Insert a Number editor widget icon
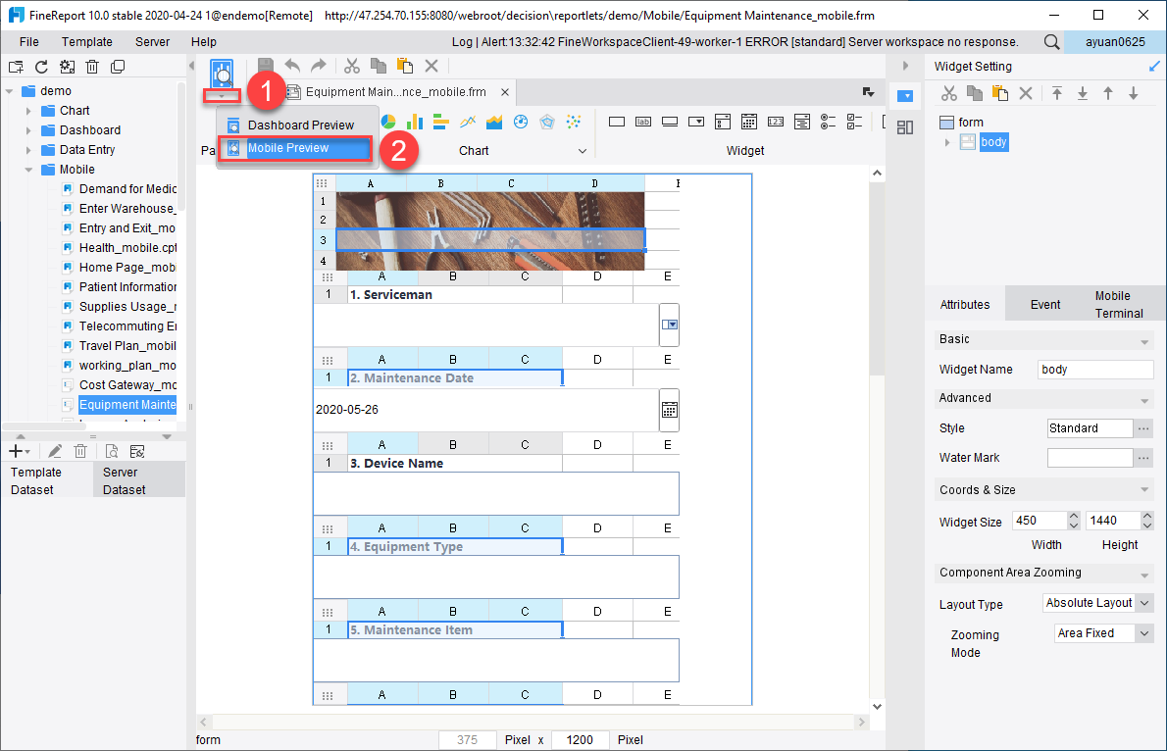Viewport: 1167px width, 751px height. coord(775,121)
